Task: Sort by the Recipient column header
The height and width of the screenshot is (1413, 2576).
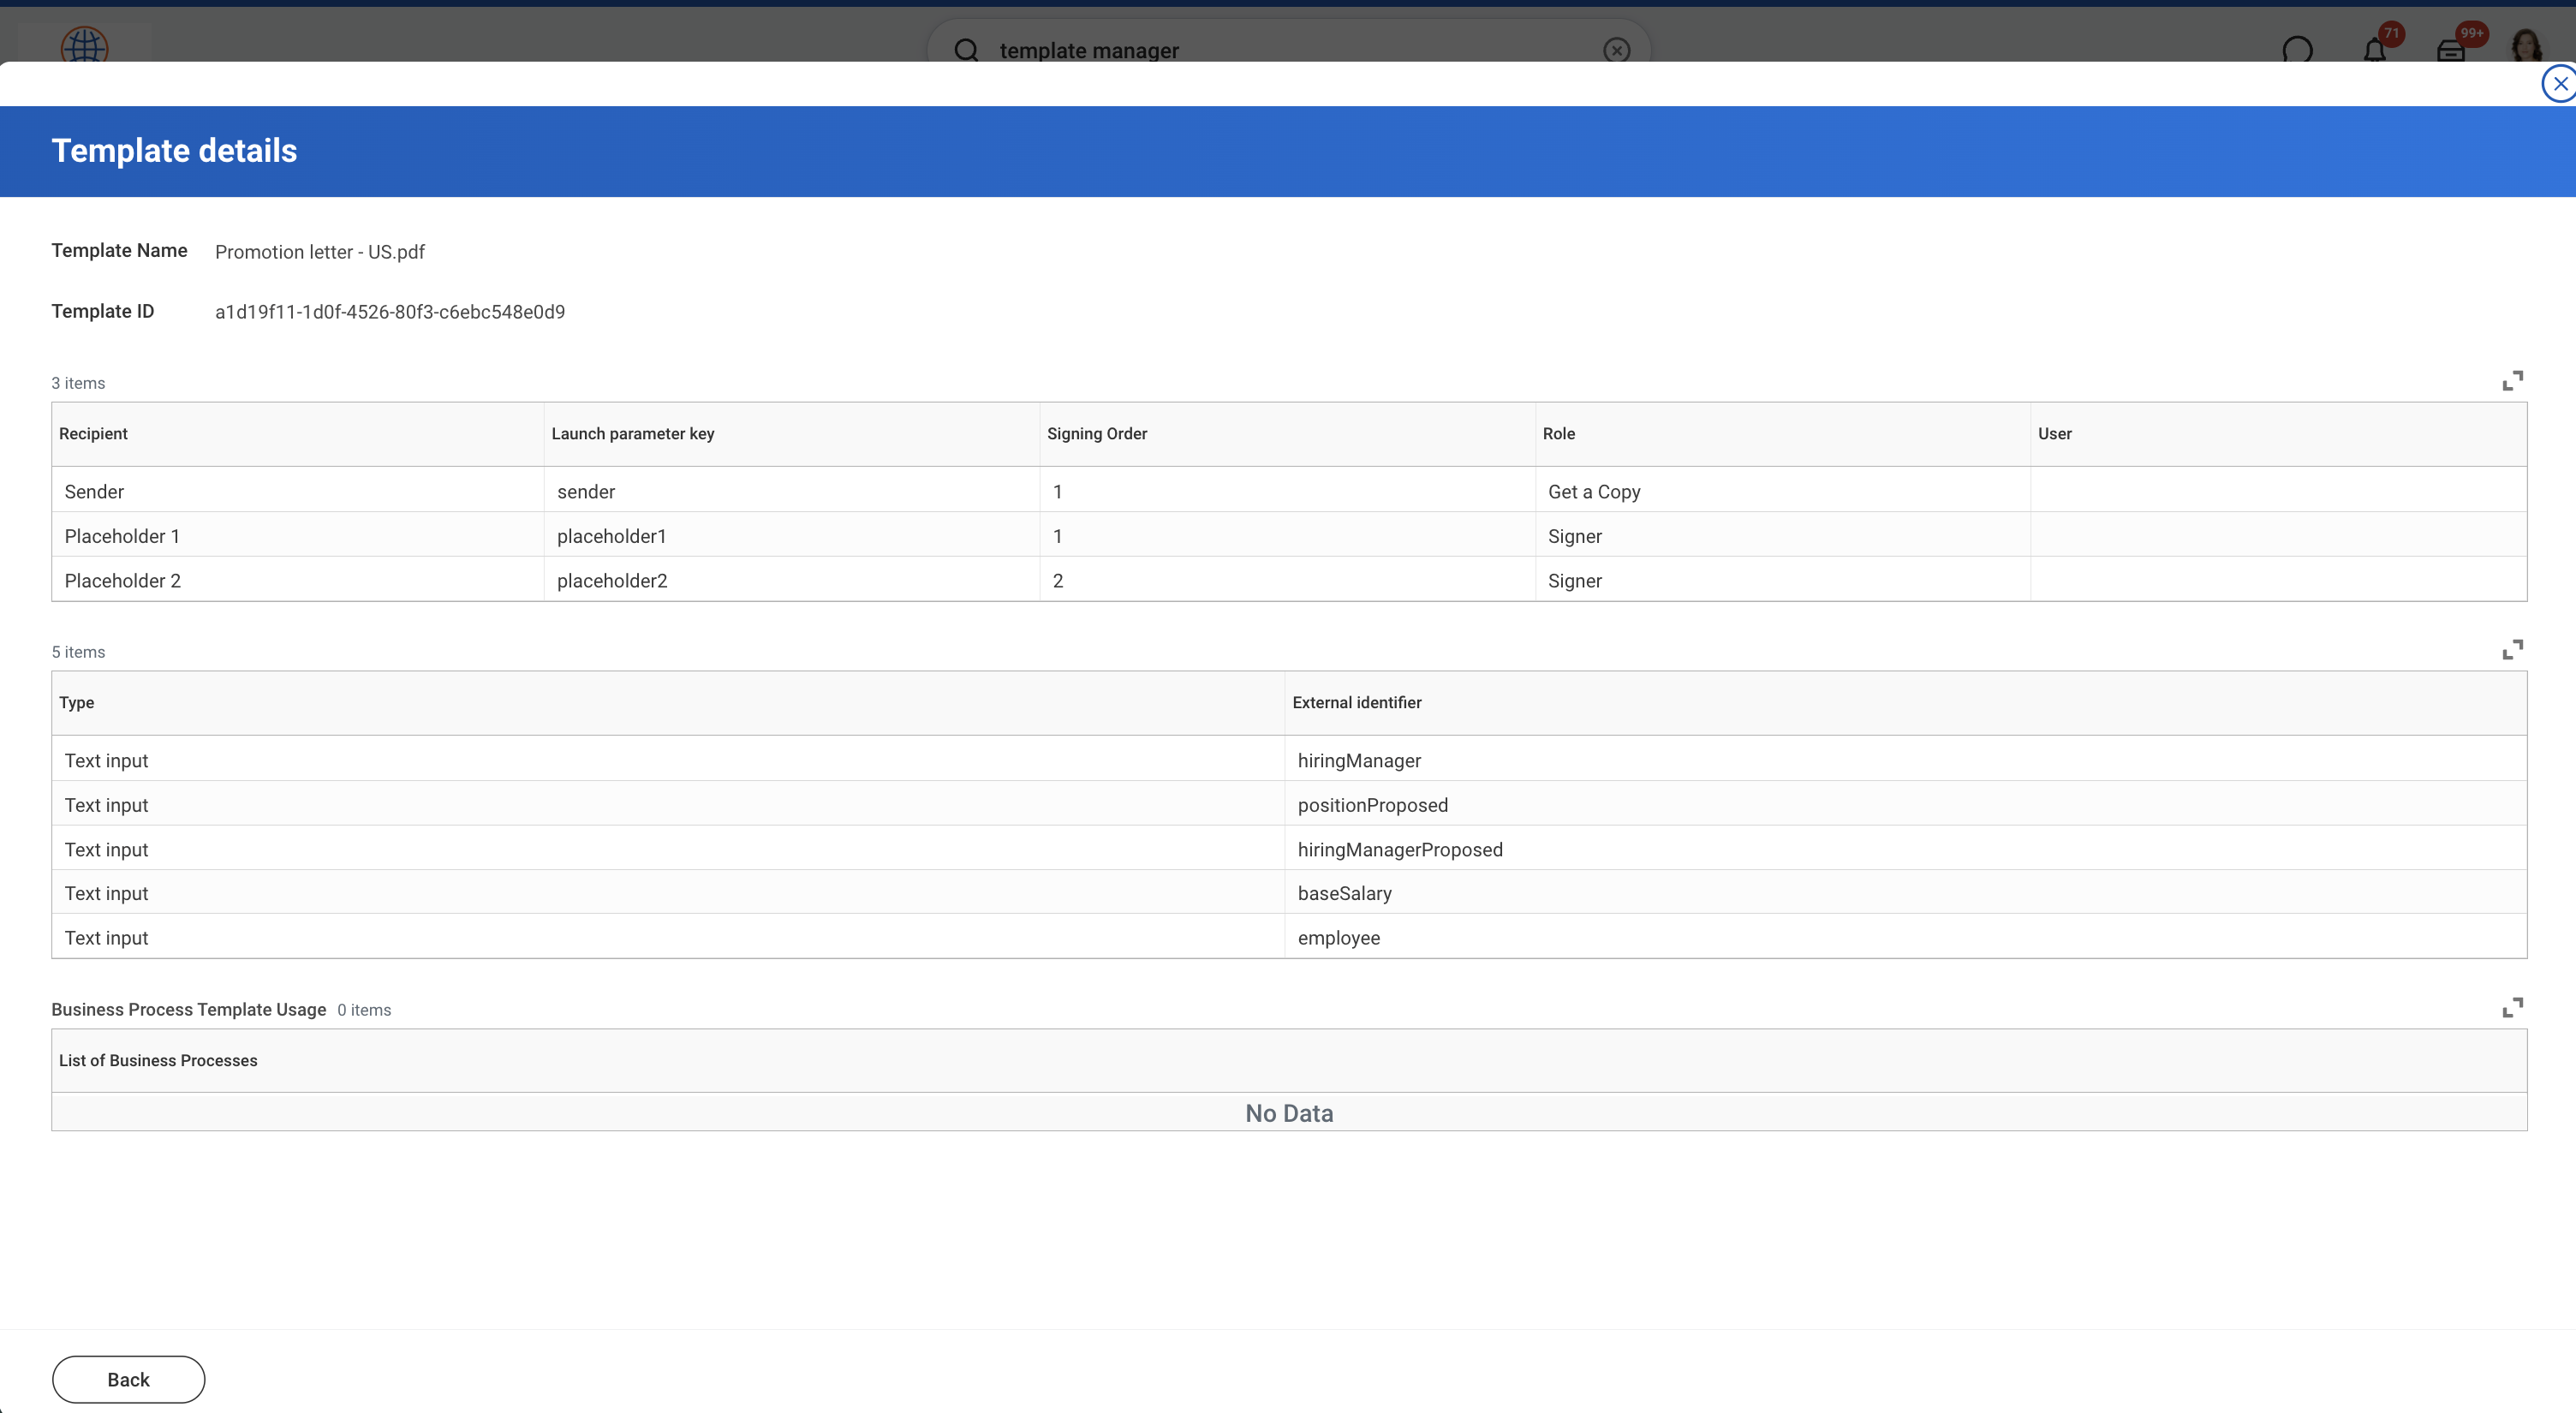Action: 93,433
